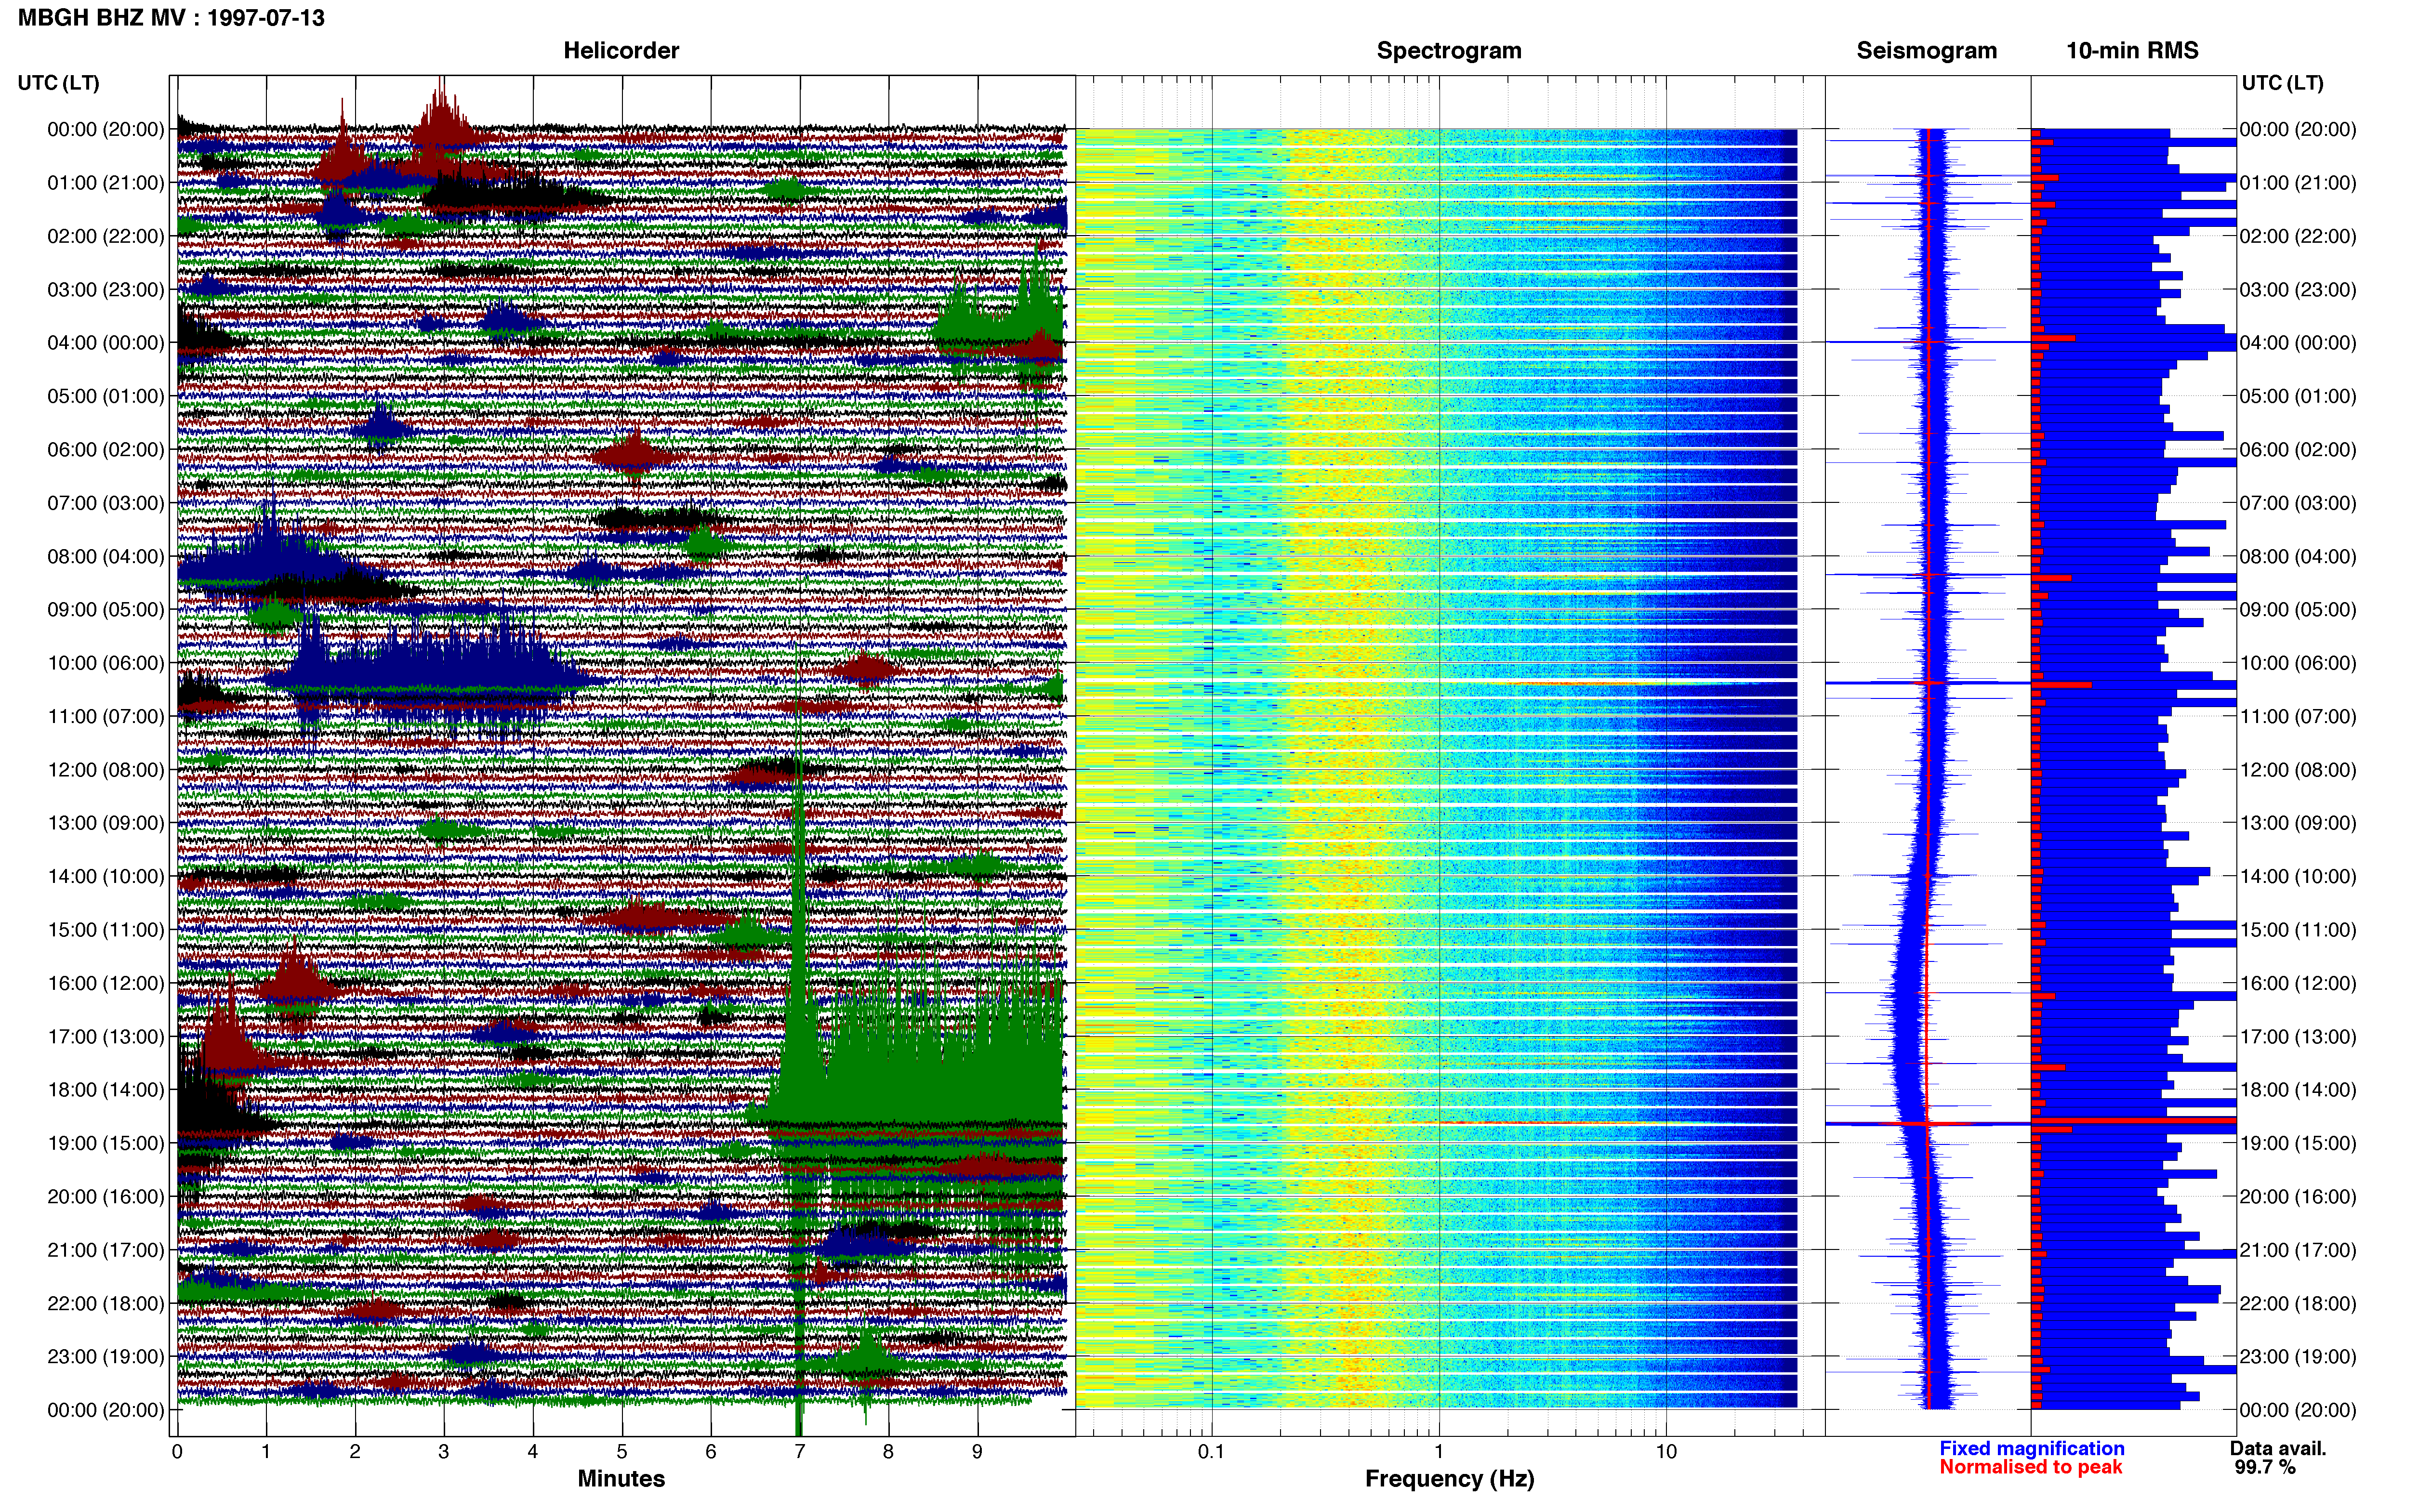2418x1512 pixels.
Task: Click the 'Spectrogram' panel heading
Action: click(1449, 51)
